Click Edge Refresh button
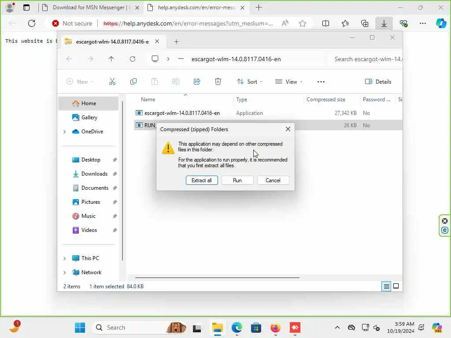The height and width of the screenshot is (338, 451). pos(32,23)
